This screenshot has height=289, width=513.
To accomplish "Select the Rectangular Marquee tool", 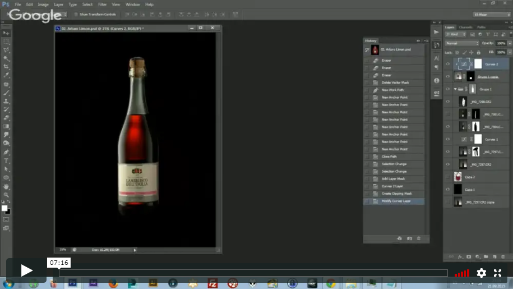I will pos(6,42).
